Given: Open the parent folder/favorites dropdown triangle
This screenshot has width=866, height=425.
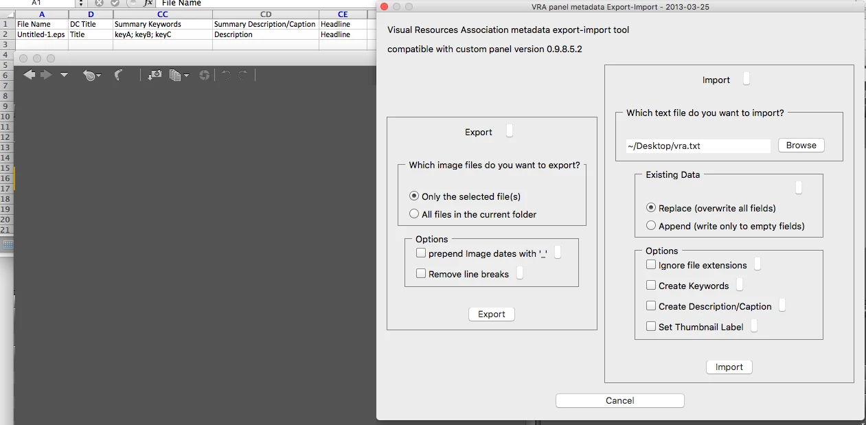Looking at the screenshot, I should [x=64, y=75].
